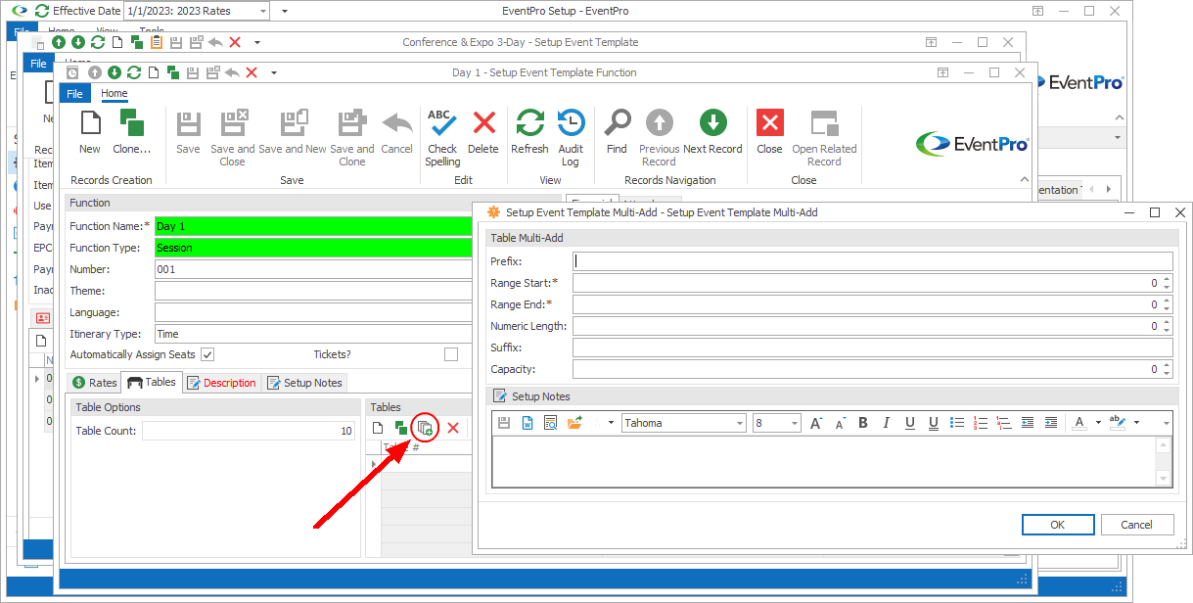Open Clone option in the ribbon
This screenshot has width=1193, height=603.
point(131,132)
